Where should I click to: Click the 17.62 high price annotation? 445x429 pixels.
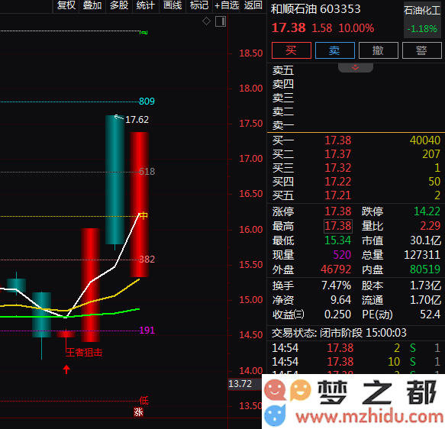pyautogui.click(x=137, y=119)
